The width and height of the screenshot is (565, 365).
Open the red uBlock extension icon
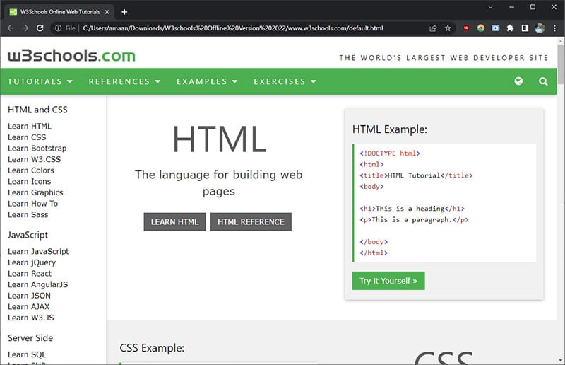(466, 28)
